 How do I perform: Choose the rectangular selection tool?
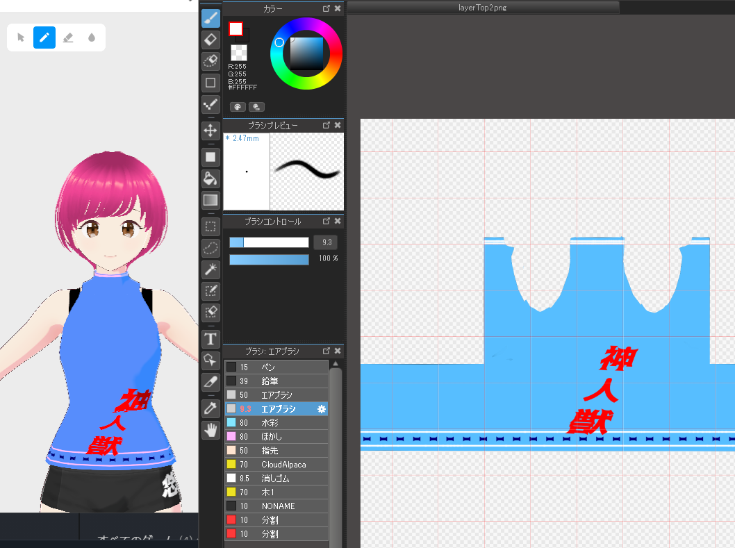[x=210, y=227]
